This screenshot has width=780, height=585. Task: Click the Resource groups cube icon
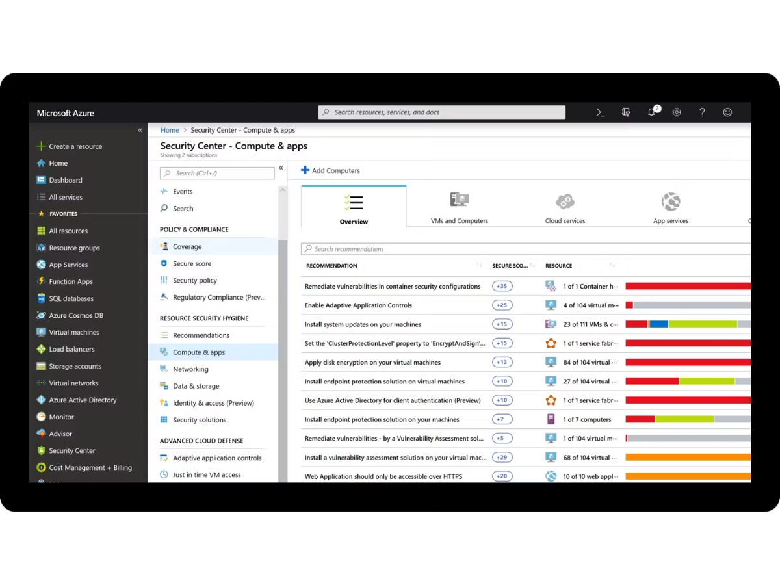pos(42,248)
